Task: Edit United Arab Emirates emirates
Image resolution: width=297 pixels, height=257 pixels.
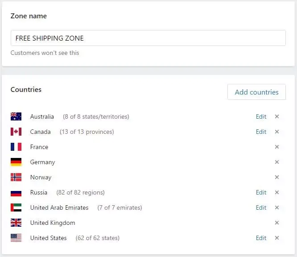Action: coord(261,207)
